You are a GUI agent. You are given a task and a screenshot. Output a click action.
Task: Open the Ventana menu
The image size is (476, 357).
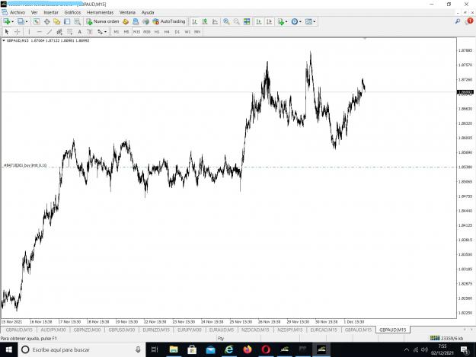[127, 12]
